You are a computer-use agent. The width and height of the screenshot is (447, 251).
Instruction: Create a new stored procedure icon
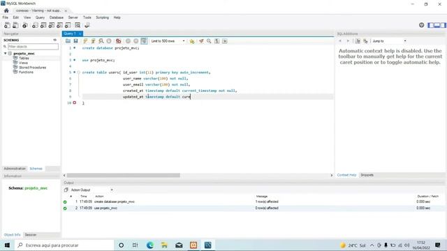[59, 25]
